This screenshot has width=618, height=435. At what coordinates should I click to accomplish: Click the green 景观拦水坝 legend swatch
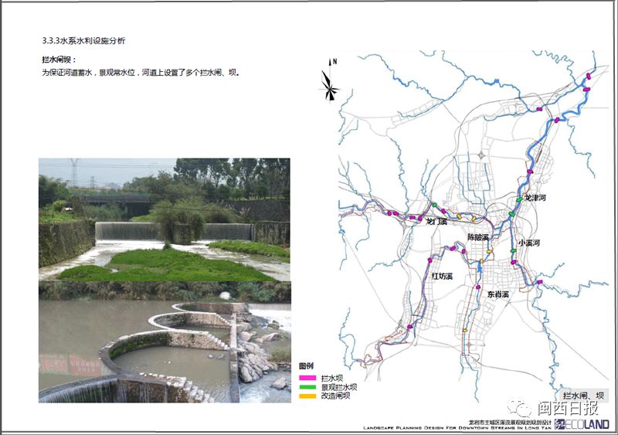(307, 387)
